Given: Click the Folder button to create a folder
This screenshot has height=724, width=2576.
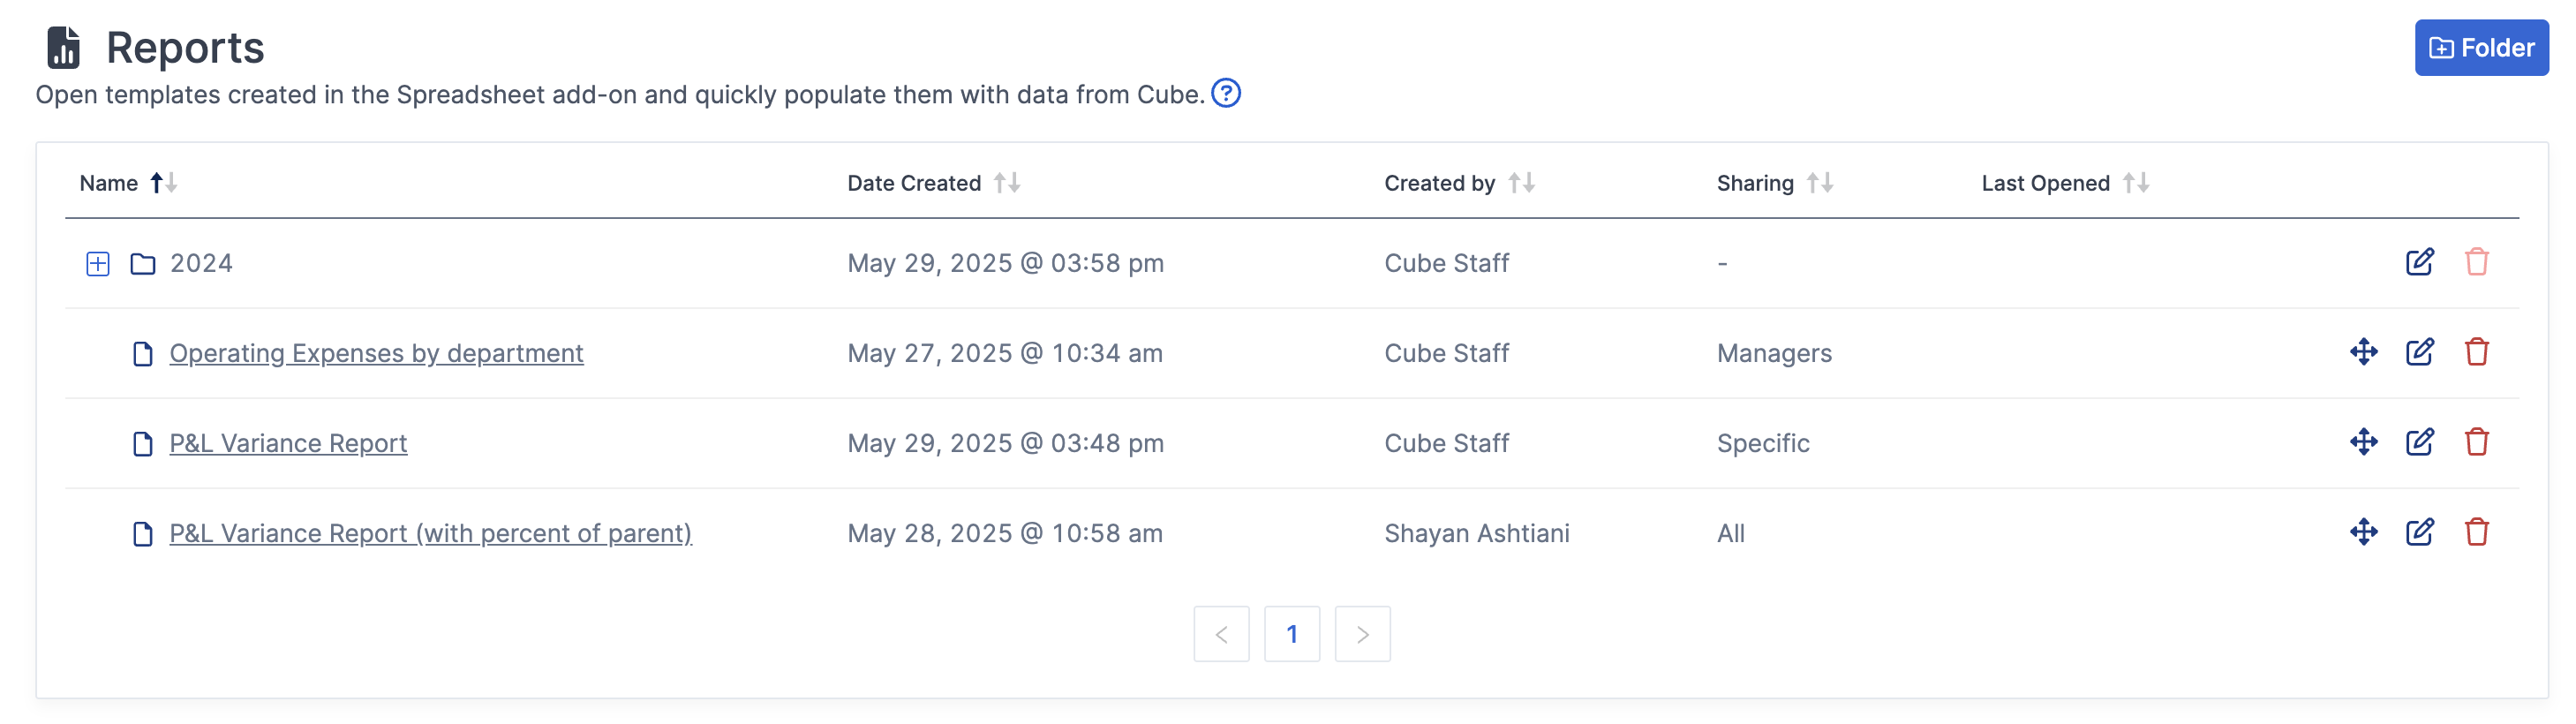Looking at the screenshot, I should click(x=2481, y=47).
